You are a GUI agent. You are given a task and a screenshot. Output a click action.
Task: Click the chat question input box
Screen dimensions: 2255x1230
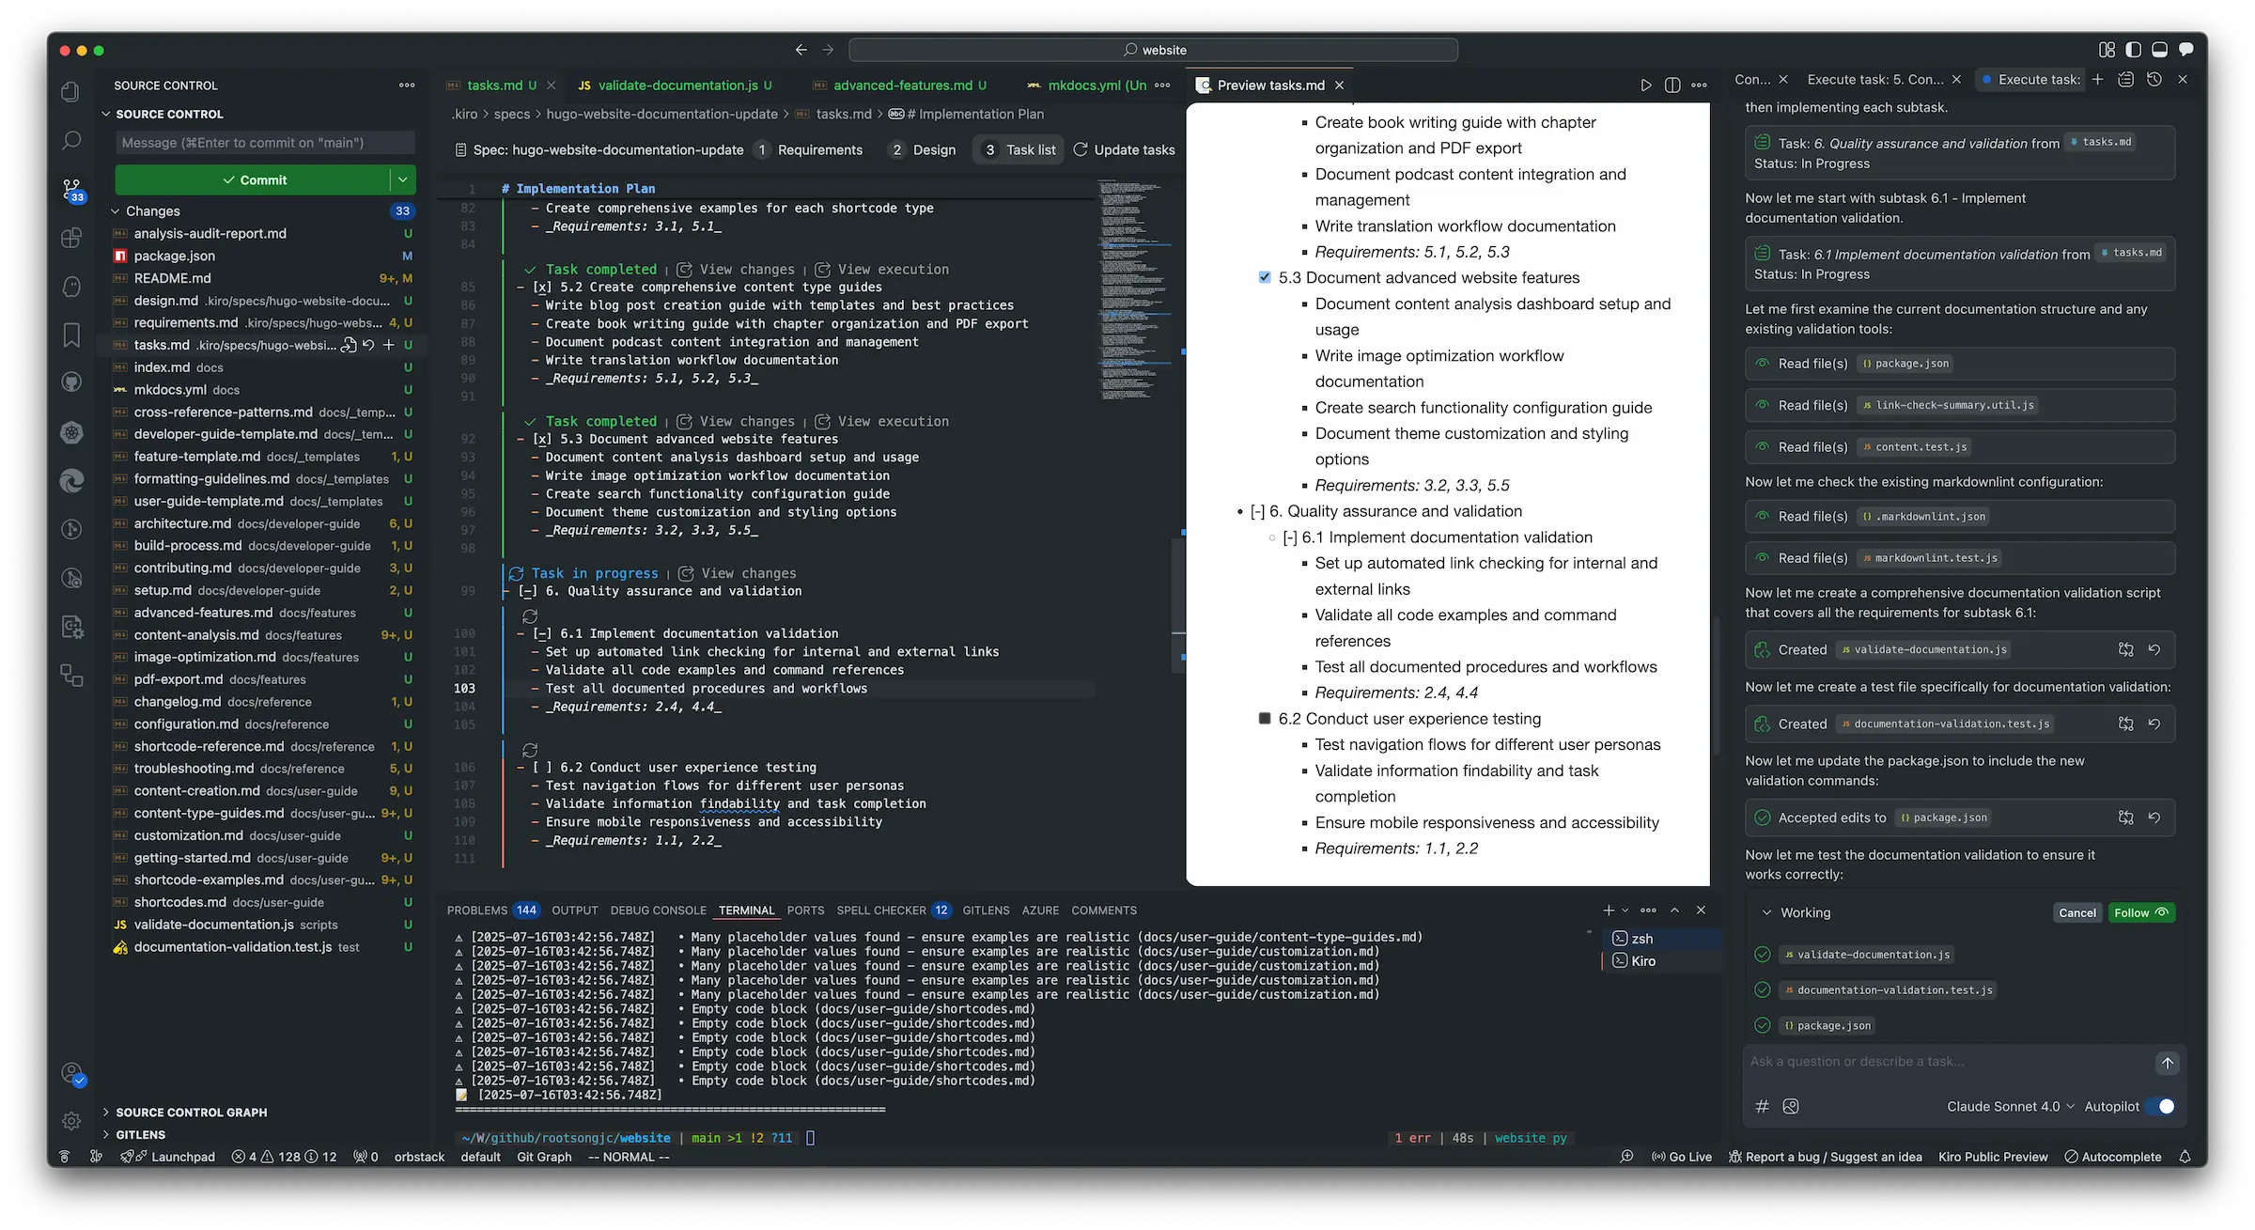coord(1945,1062)
